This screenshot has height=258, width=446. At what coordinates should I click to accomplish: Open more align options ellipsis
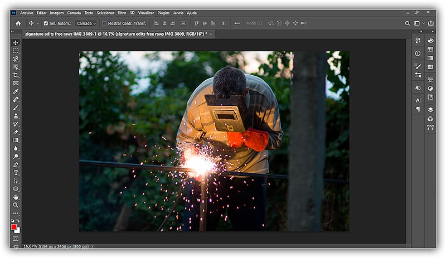(237, 23)
